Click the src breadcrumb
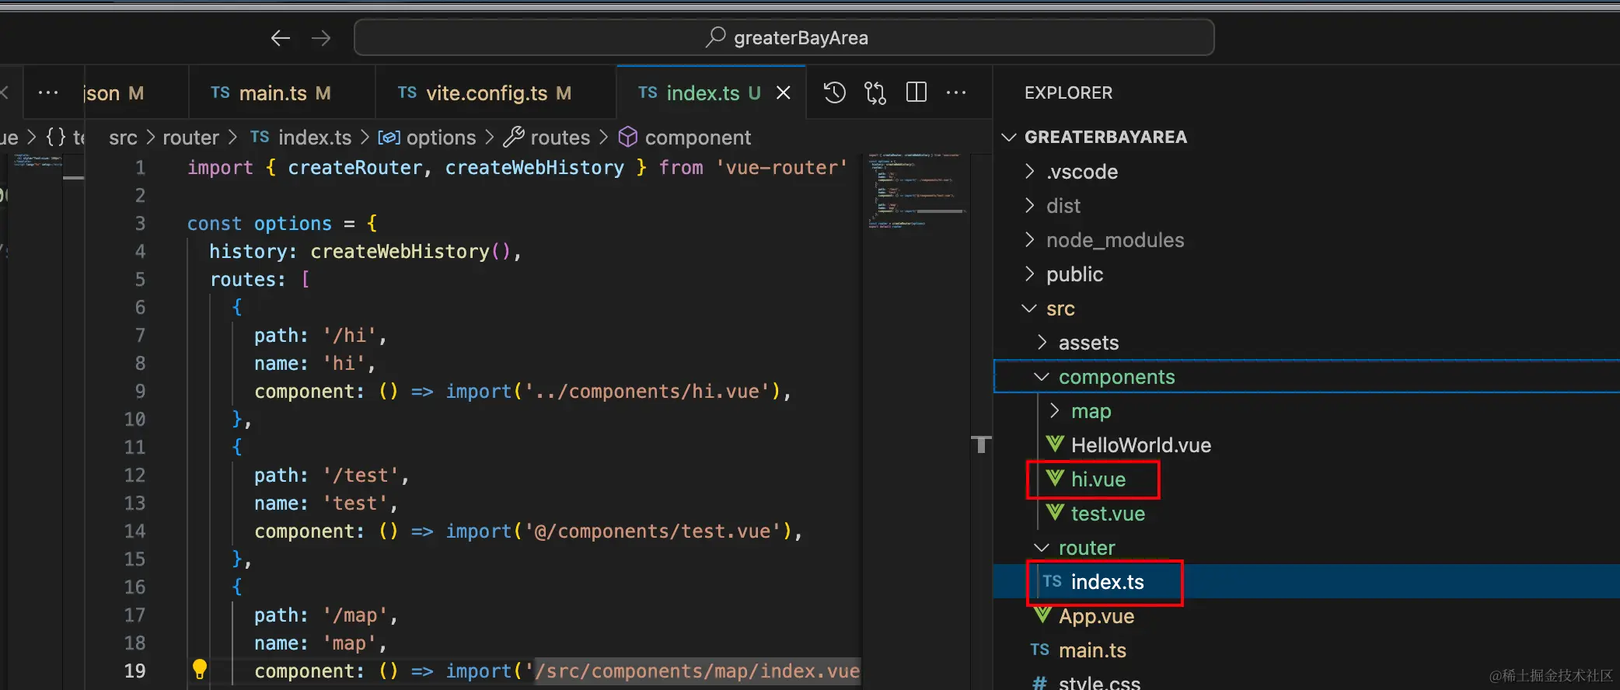The width and height of the screenshot is (1620, 690). [x=123, y=138]
